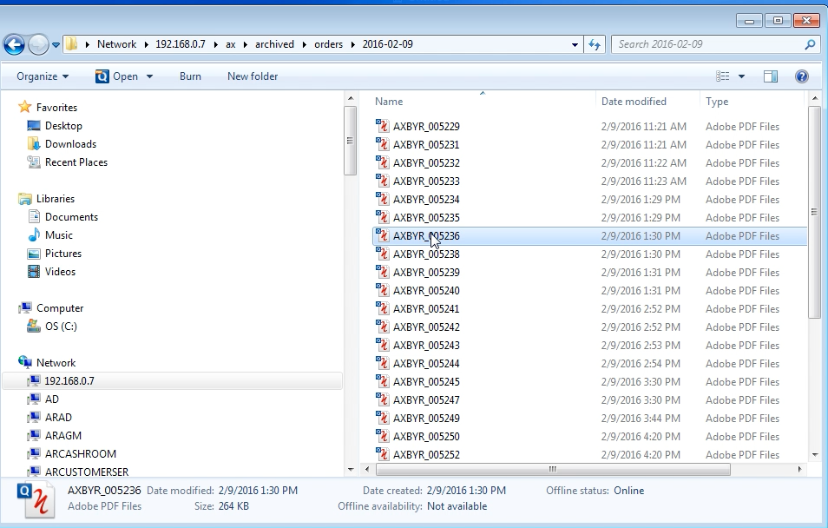The width and height of the screenshot is (828, 528).
Task: Sort by the Date modified column header
Action: coord(634,102)
